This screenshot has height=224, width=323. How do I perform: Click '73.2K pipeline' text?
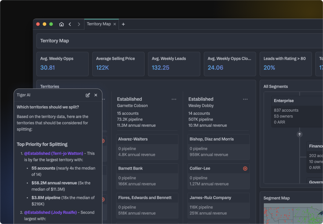[130, 119]
